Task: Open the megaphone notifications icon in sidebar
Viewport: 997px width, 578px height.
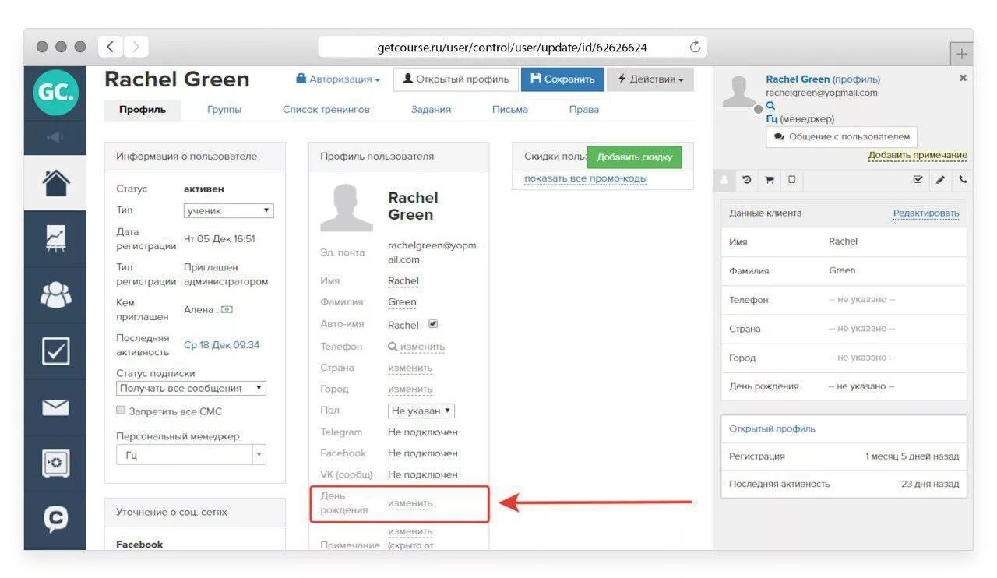Action: [55, 138]
